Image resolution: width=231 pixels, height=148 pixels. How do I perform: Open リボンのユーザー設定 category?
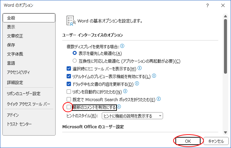29,94
